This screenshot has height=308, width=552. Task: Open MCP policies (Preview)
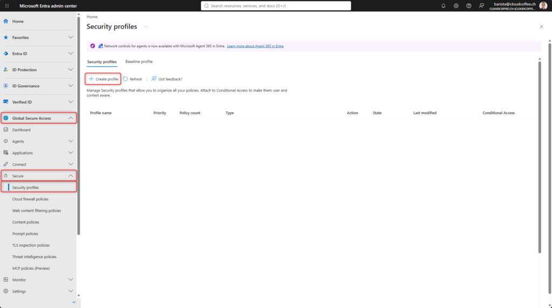coord(31,268)
